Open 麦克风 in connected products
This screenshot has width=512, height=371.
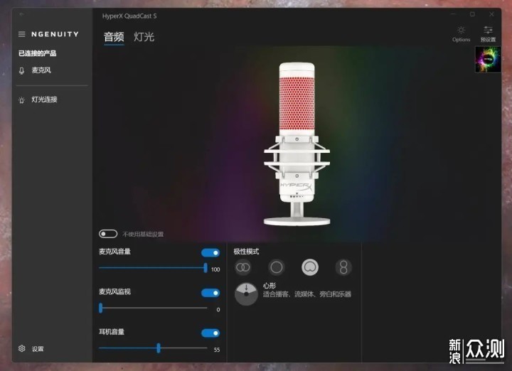click(41, 70)
